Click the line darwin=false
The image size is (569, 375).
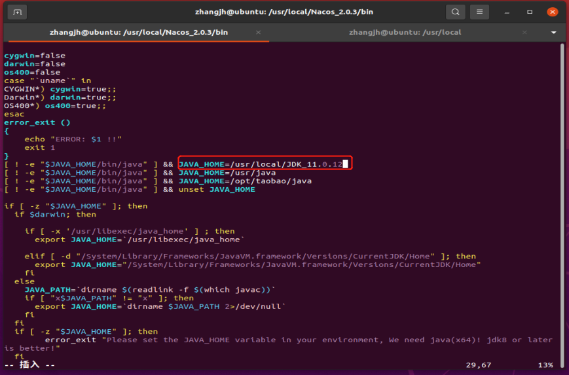(35, 64)
